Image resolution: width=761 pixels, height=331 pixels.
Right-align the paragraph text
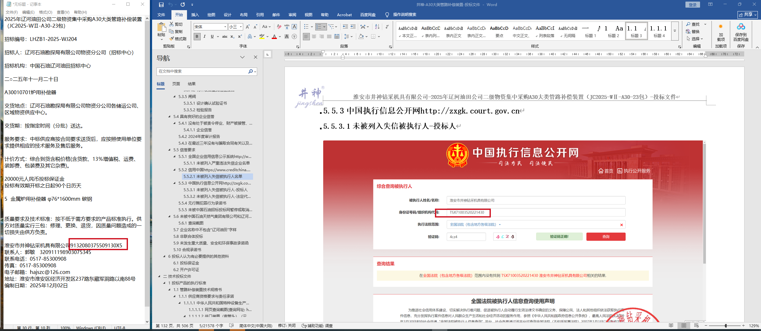point(322,37)
